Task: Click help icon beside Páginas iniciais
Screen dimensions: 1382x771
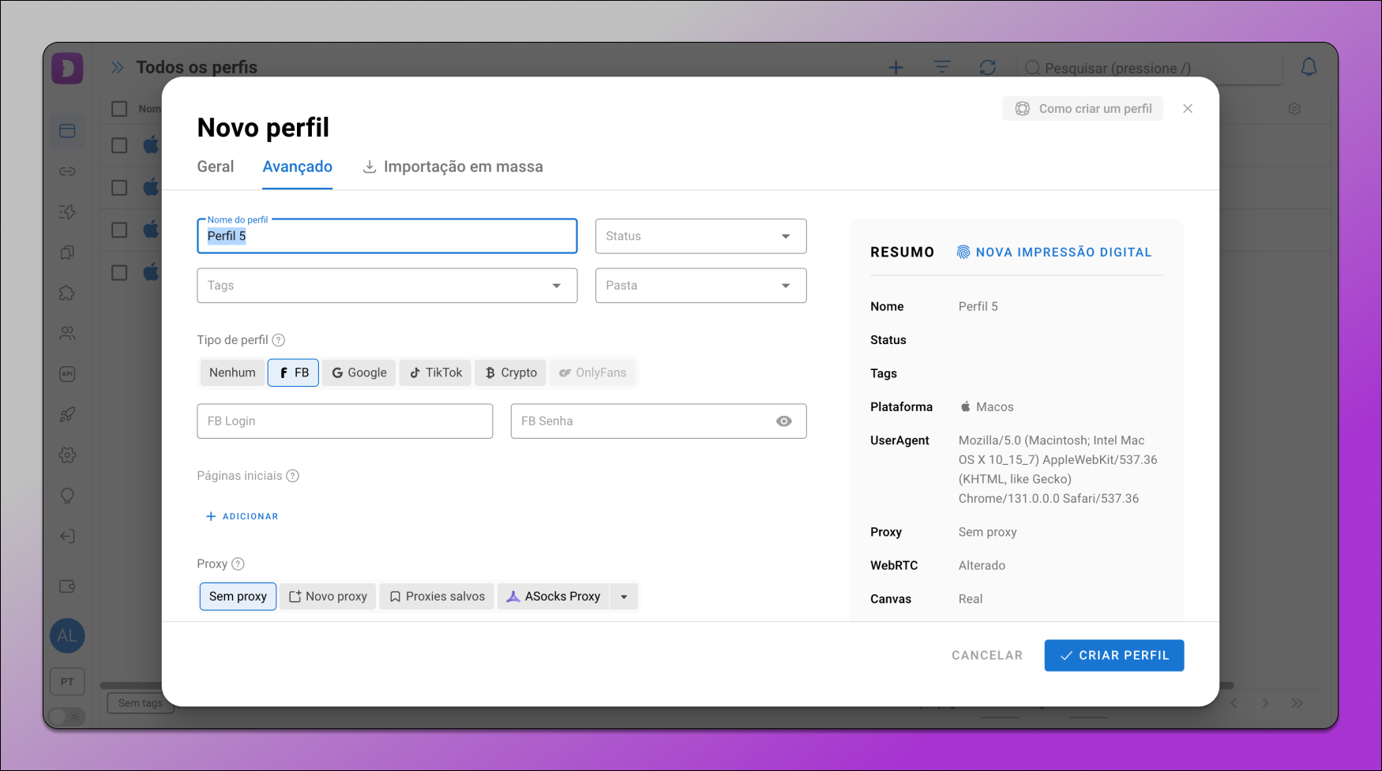Action: (x=292, y=476)
